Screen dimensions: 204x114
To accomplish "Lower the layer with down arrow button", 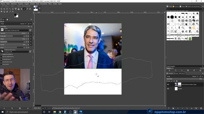I will coord(182,108).
